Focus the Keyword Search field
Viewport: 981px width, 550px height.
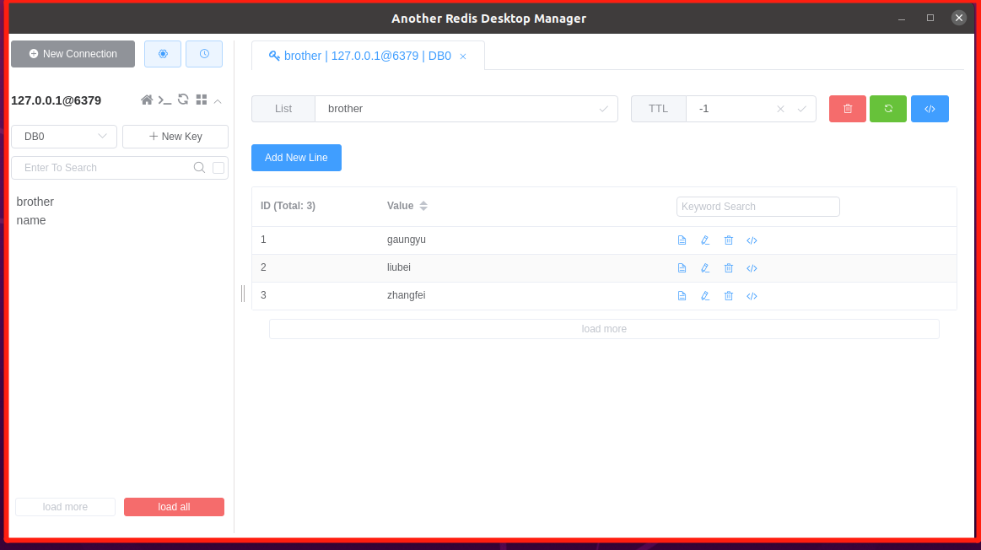[757, 207]
